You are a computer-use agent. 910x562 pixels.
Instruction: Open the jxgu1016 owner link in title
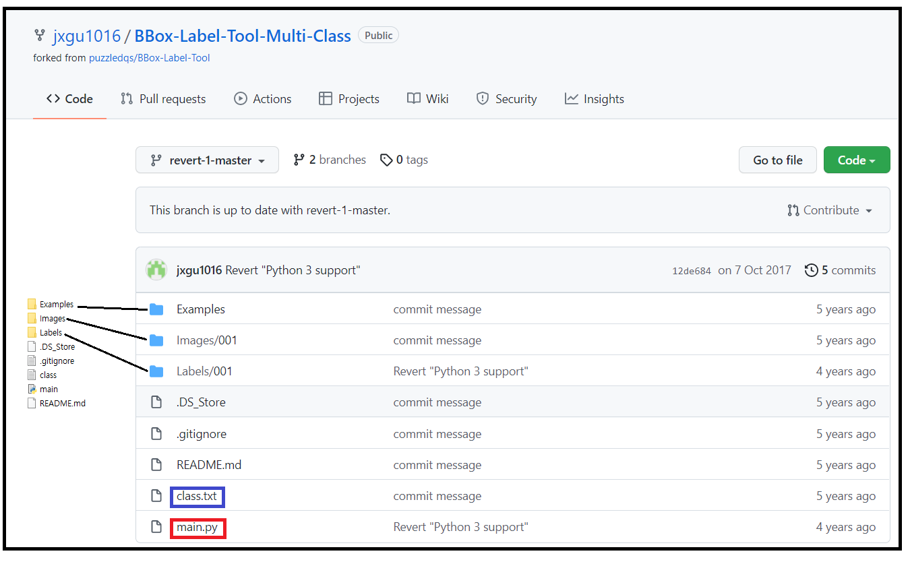point(87,36)
